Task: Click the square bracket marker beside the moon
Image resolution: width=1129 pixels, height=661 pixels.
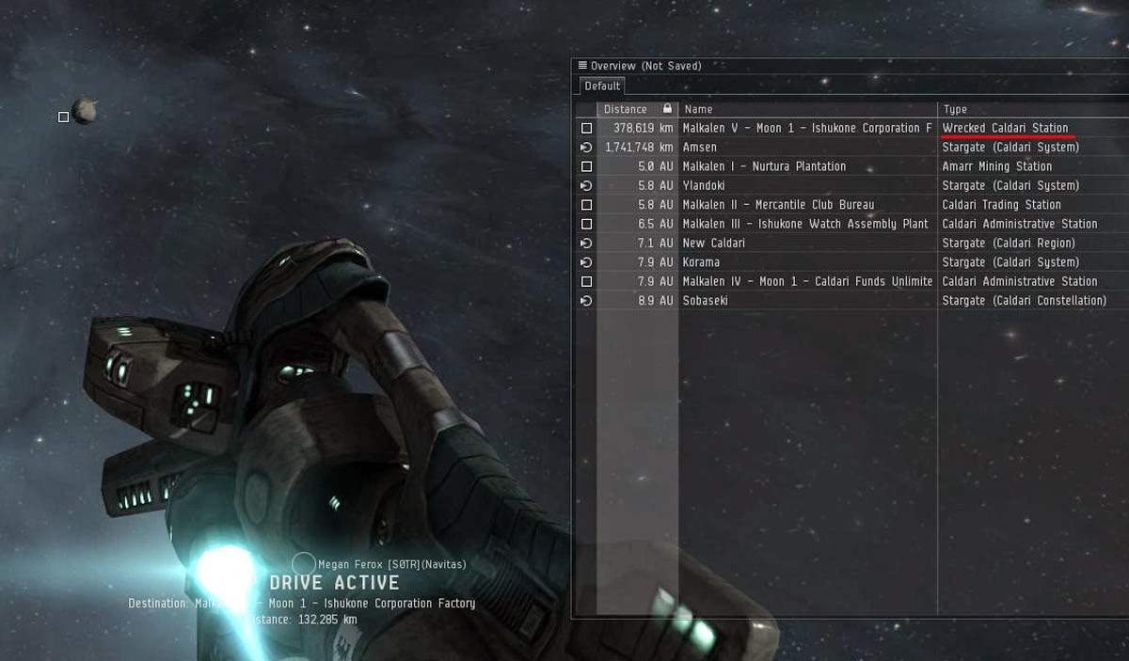Action: (x=63, y=118)
